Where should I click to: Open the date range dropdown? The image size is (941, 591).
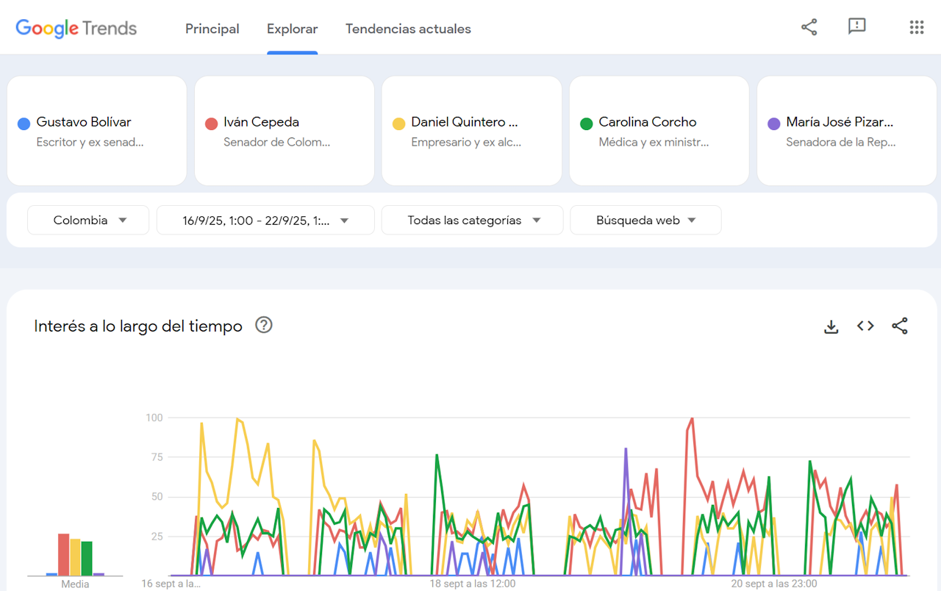click(265, 220)
